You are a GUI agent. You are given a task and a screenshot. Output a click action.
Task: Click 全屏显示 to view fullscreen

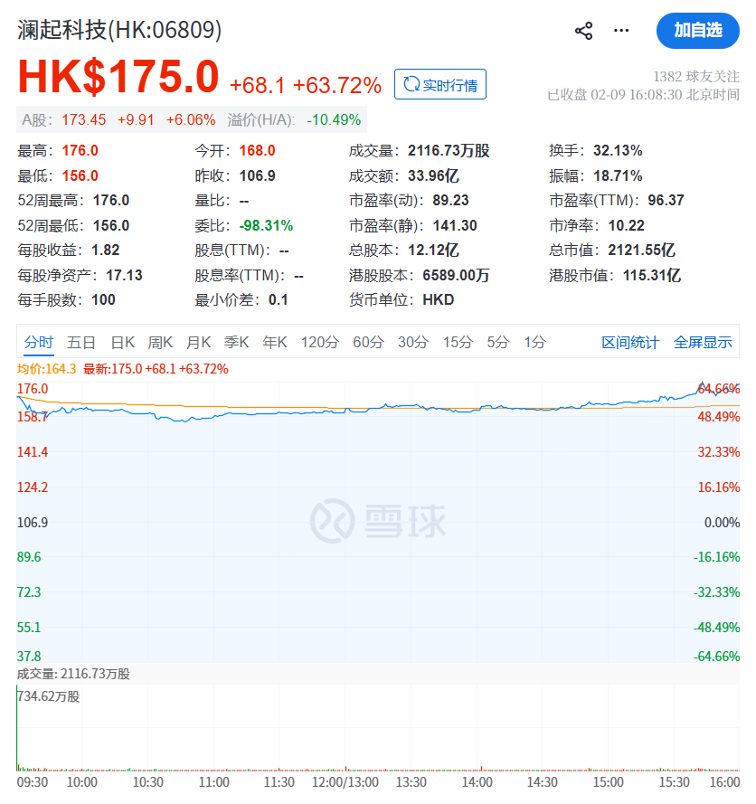703,343
